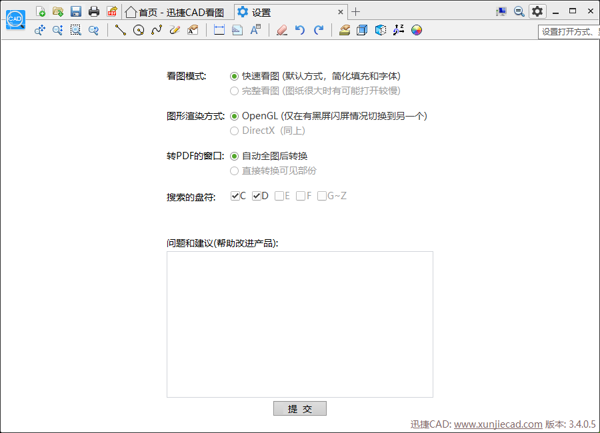The image size is (600, 433).
Task: Click the CAD application logo icon
Action: (15, 20)
